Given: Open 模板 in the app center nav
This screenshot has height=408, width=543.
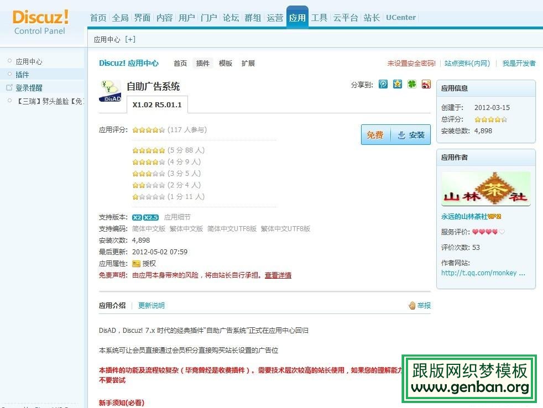Looking at the screenshot, I should (x=226, y=64).
